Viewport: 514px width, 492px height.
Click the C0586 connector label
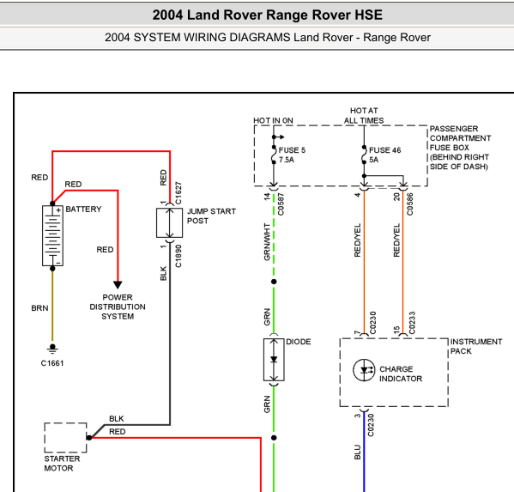(410, 204)
